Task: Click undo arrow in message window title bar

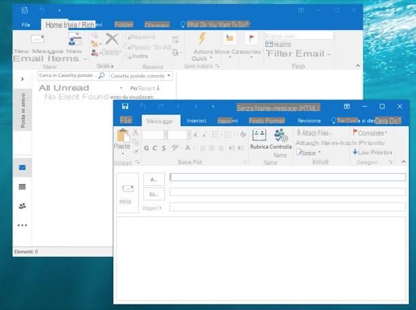Action: (x=143, y=106)
